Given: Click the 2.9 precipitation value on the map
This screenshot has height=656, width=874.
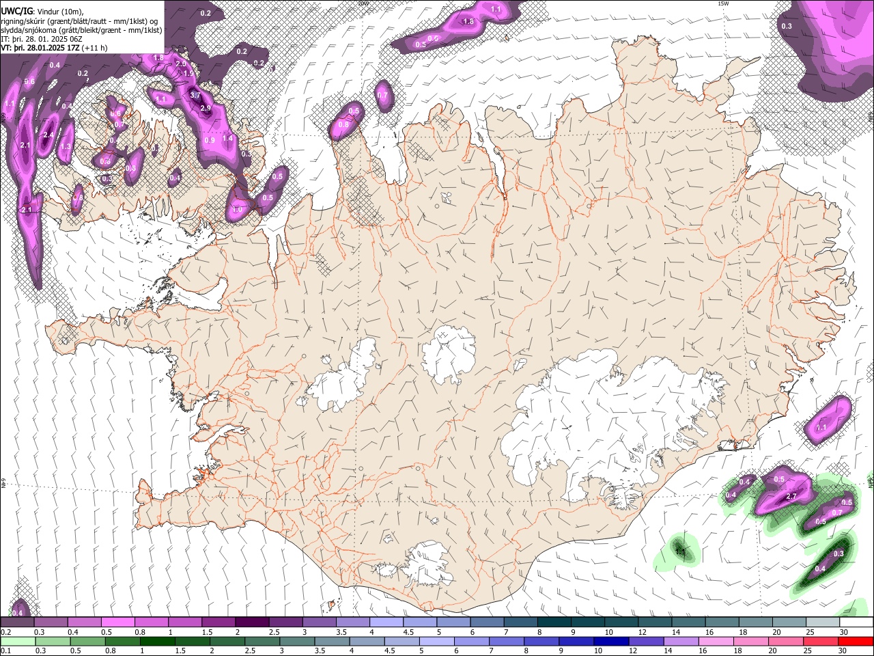Looking at the screenshot, I should coord(206,108).
